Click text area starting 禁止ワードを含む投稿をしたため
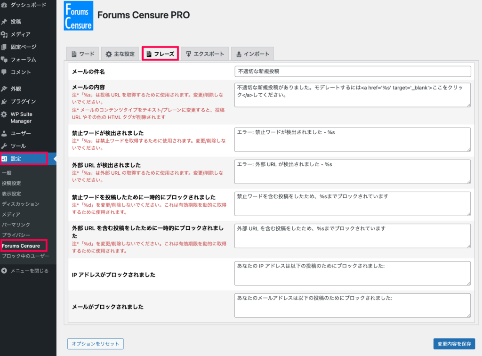Image resolution: width=482 pixels, height=356 pixels. coord(353,204)
